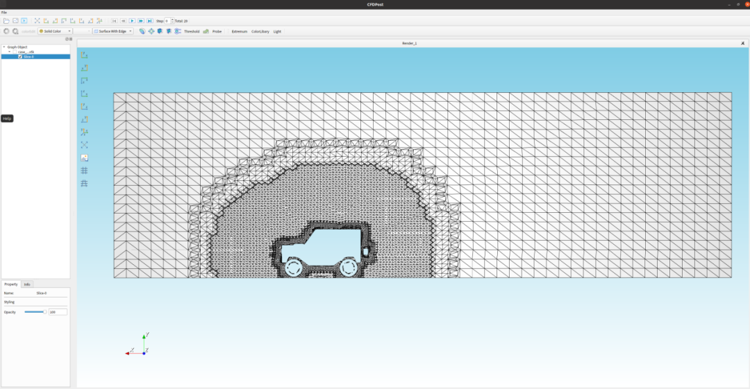Click the isometric axes view icon in top toolbar
The image size is (750, 389).
(x=99, y=21)
